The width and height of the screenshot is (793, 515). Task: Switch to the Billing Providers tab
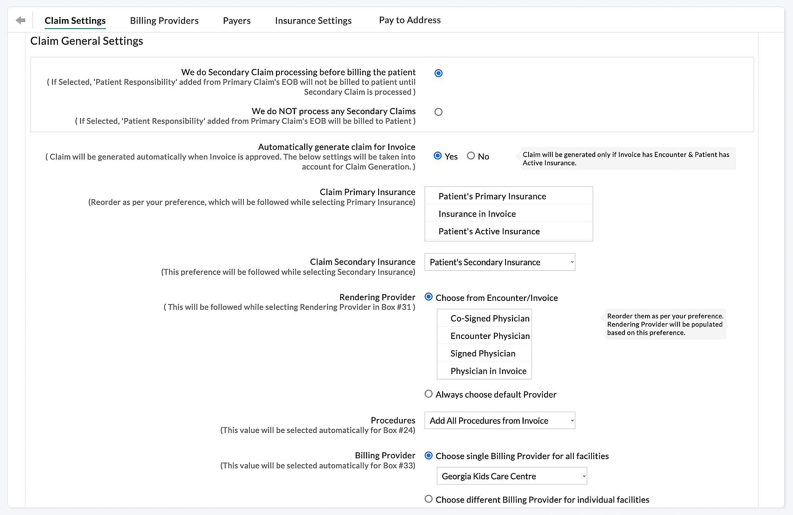[164, 20]
